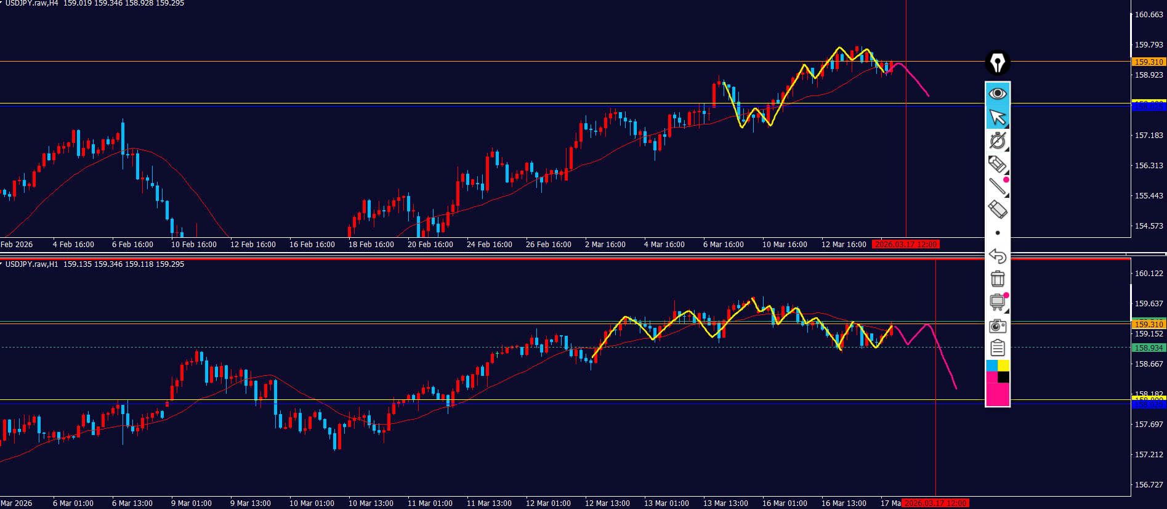Pick the black color swatch
Screen dimensions: 1167x509
click(1004, 377)
